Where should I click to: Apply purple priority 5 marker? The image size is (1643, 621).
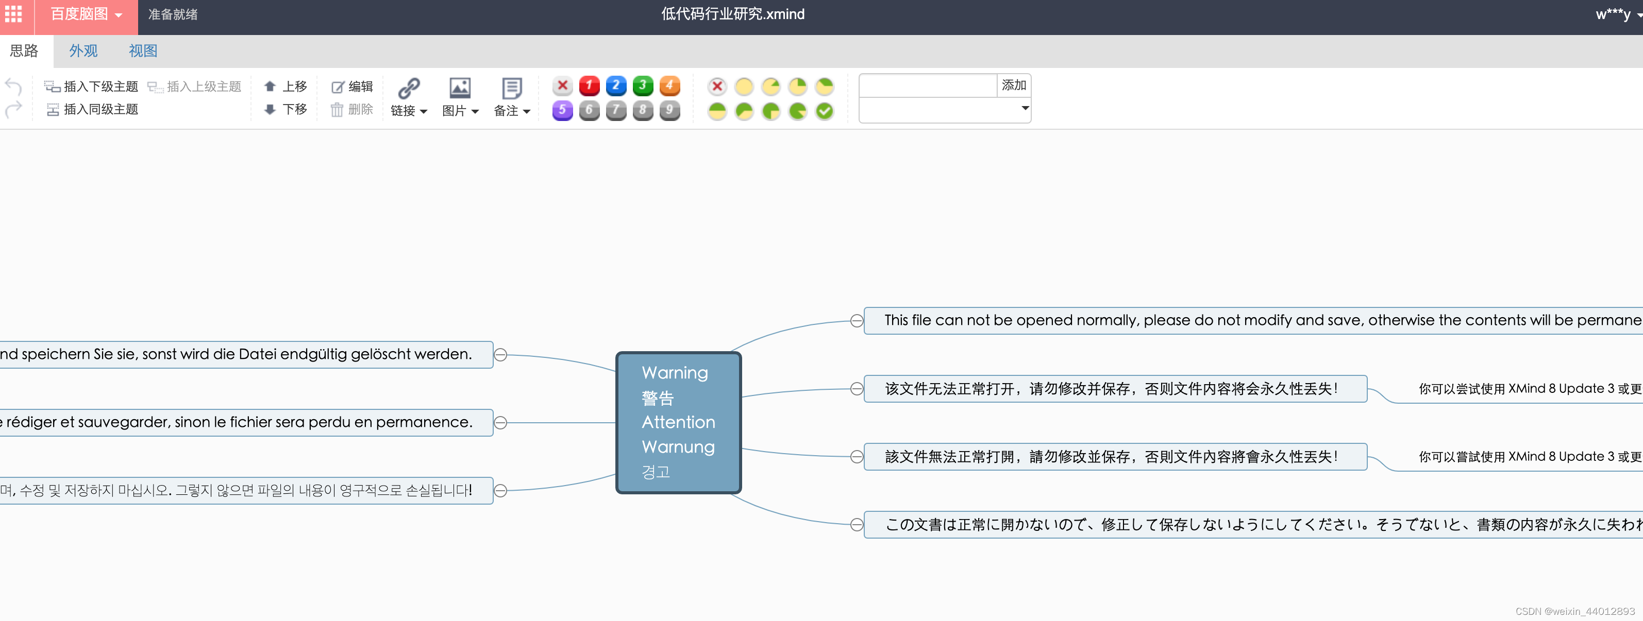[x=562, y=110]
